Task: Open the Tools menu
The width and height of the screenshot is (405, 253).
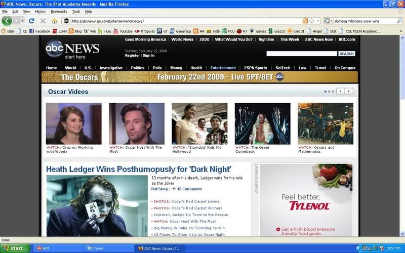Action: 76,11
